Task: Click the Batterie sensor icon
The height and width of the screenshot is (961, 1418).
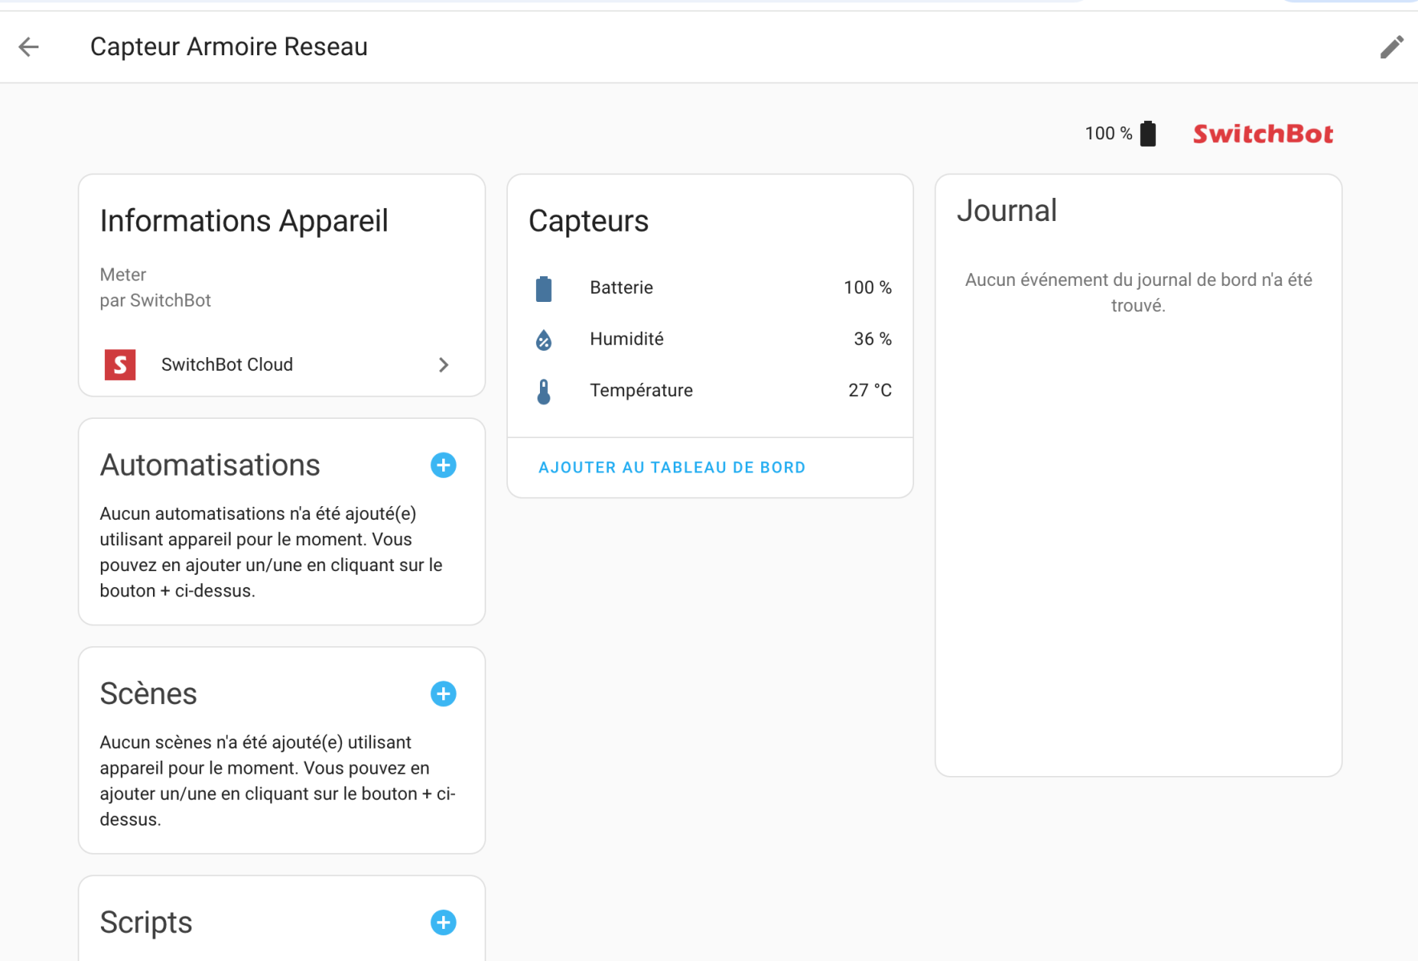Action: pyautogui.click(x=544, y=288)
